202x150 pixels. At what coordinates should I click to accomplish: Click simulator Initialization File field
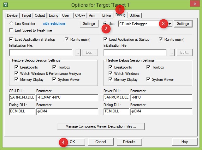click(x=41, y=52)
